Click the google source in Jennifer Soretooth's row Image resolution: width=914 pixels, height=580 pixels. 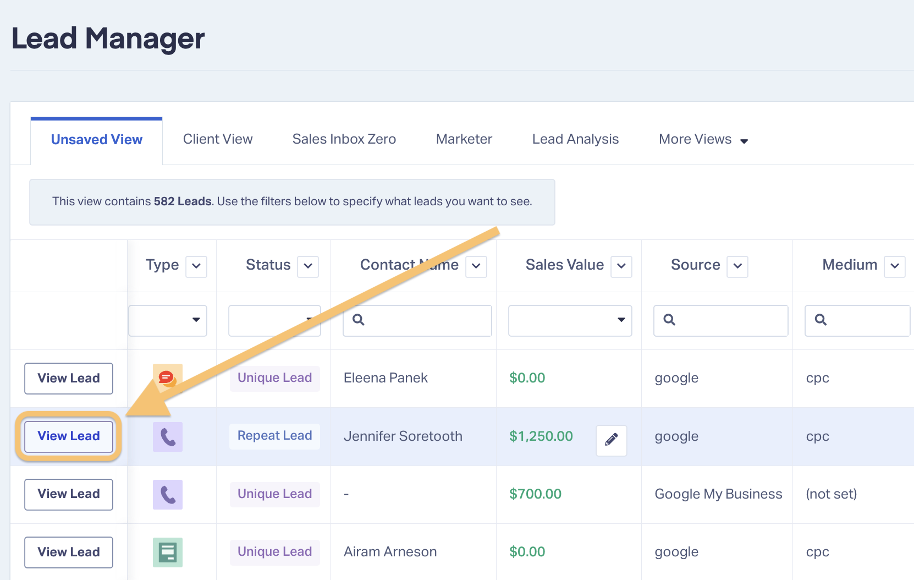(x=676, y=437)
